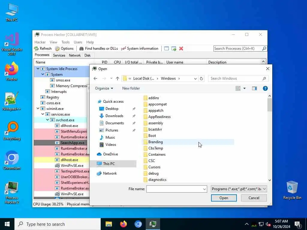Open the Programs file type filter dropdown
Image resolution: width=307 pixels, height=230 pixels.
click(239, 189)
